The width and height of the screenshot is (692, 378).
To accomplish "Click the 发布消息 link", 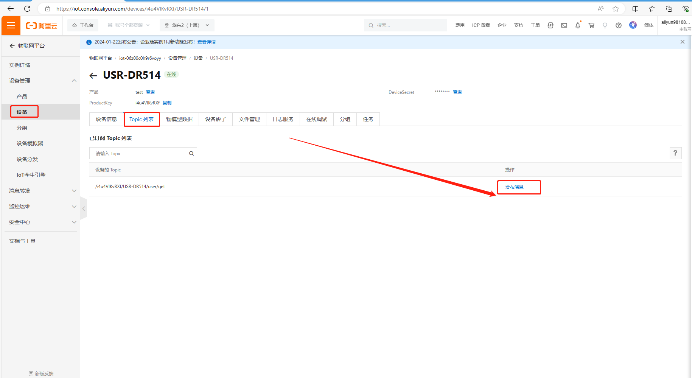I will pos(514,187).
